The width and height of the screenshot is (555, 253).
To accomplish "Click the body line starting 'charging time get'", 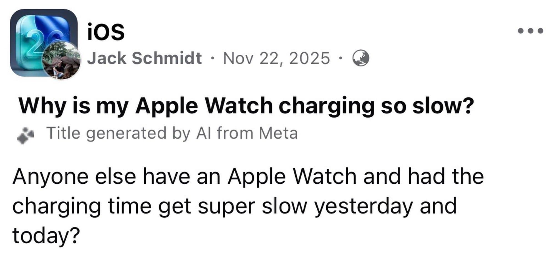I will coord(234,206).
